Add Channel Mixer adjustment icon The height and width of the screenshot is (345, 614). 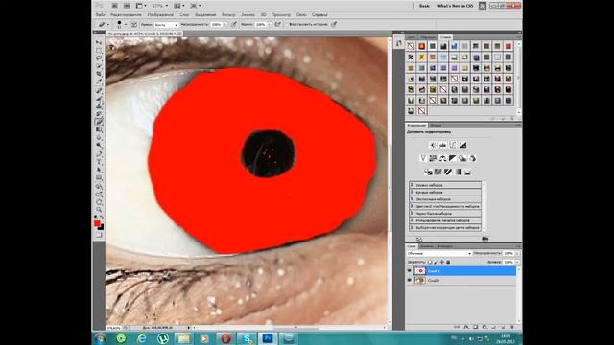[472, 158]
